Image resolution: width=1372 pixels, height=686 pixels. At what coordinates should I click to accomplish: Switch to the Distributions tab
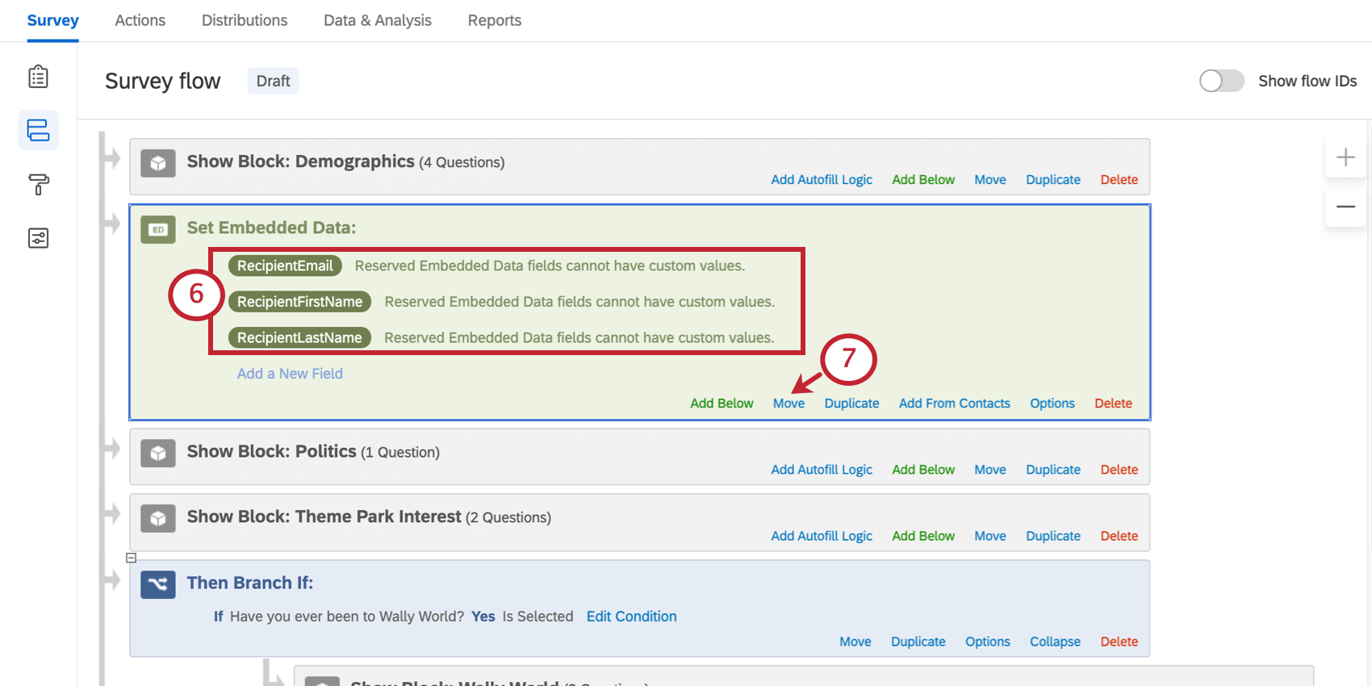click(x=245, y=20)
